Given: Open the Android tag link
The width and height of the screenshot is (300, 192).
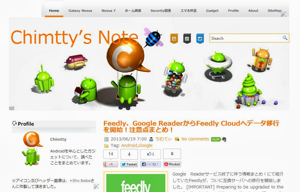Looking at the screenshot, I should [x=129, y=145].
